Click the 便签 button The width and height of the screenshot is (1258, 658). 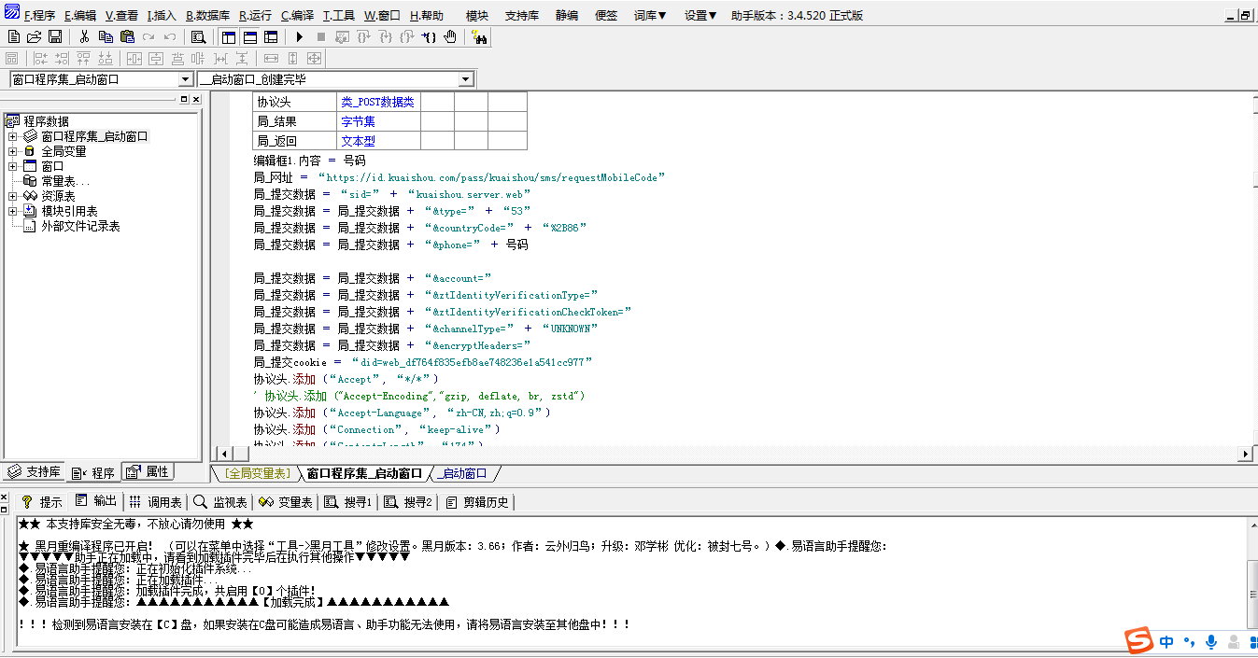(606, 16)
